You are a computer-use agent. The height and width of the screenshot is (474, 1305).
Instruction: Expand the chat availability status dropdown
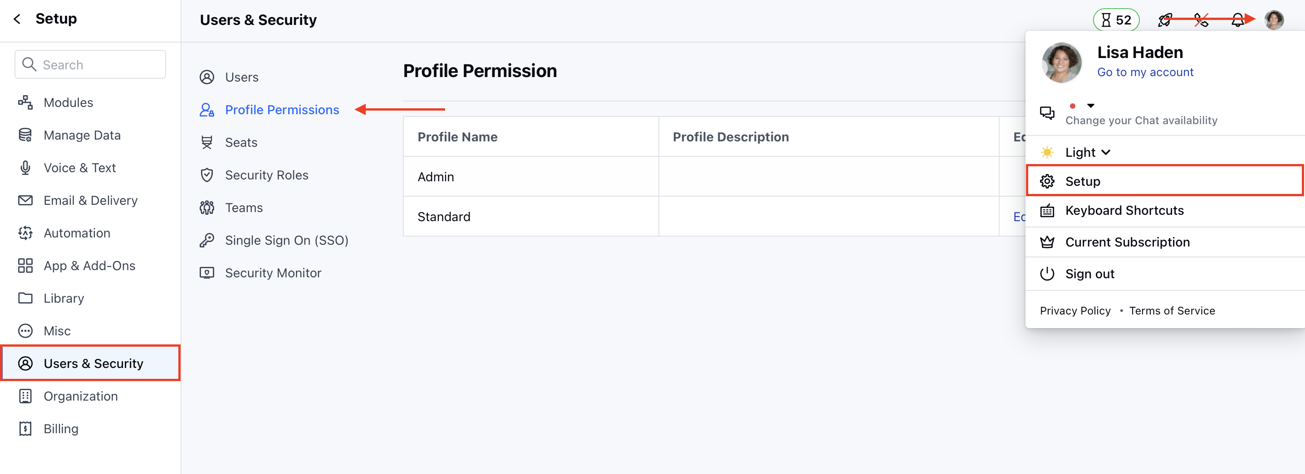1091,106
